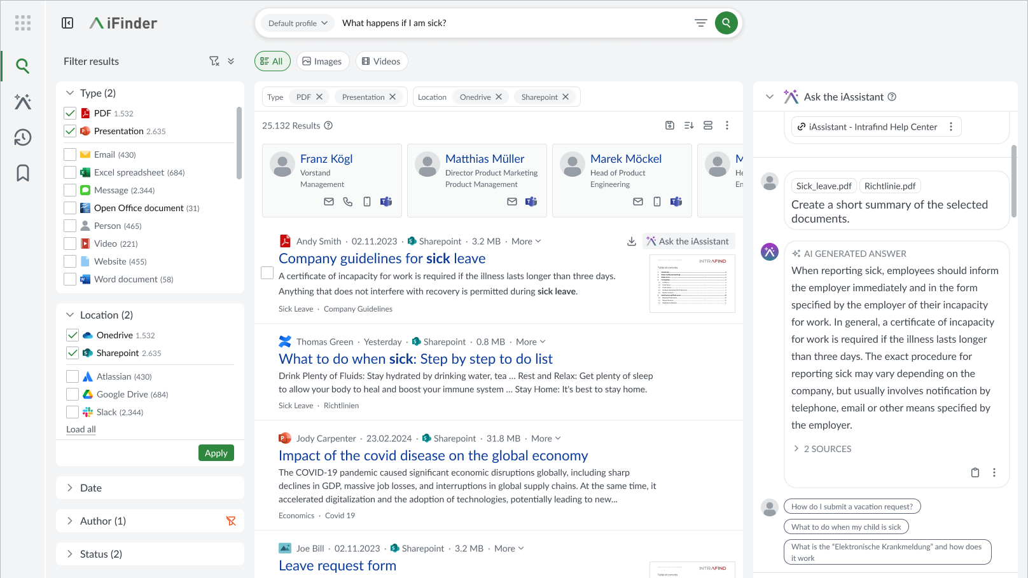This screenshot has width=1028, height=578.
Task: Expand the Status filter section
Action: click(70, 554)
